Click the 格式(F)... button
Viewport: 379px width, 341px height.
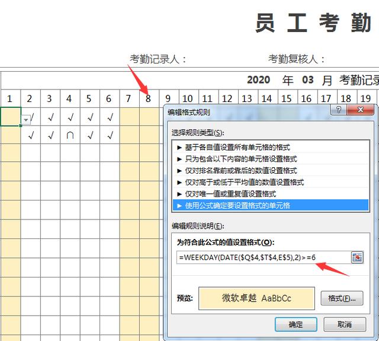(342, 298)
